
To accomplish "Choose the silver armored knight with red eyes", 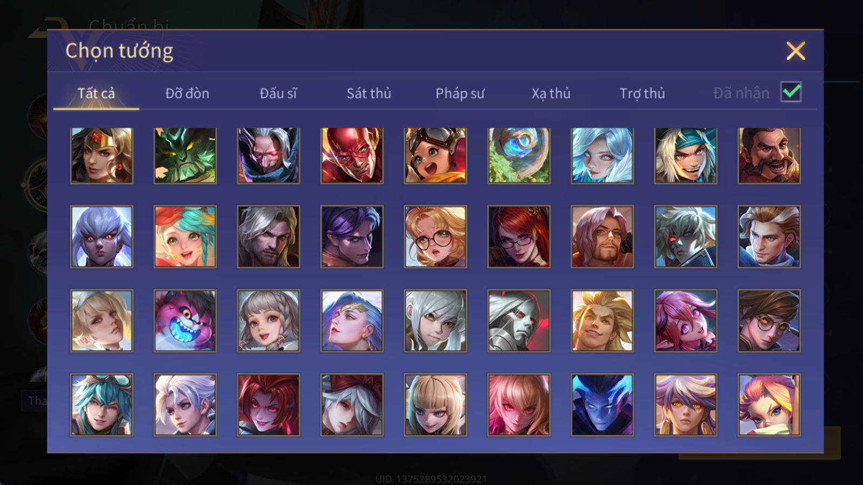I will [519, 321].
